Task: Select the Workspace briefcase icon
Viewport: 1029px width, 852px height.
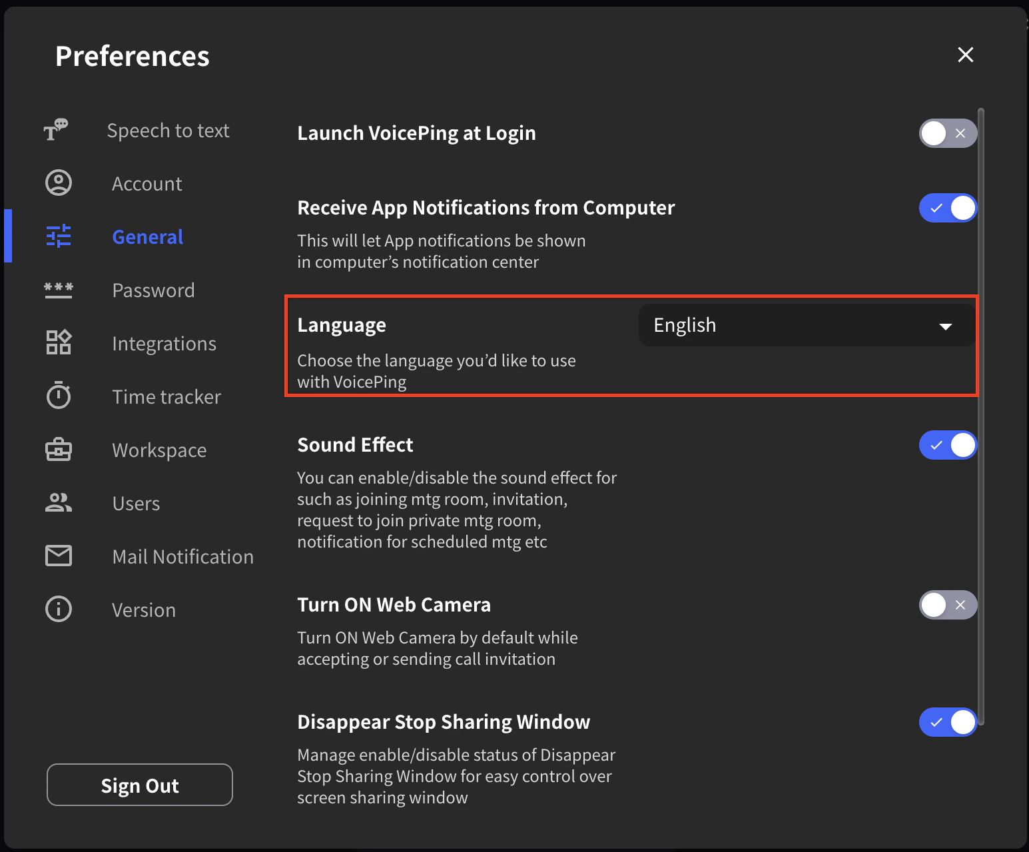Action: 58,449
